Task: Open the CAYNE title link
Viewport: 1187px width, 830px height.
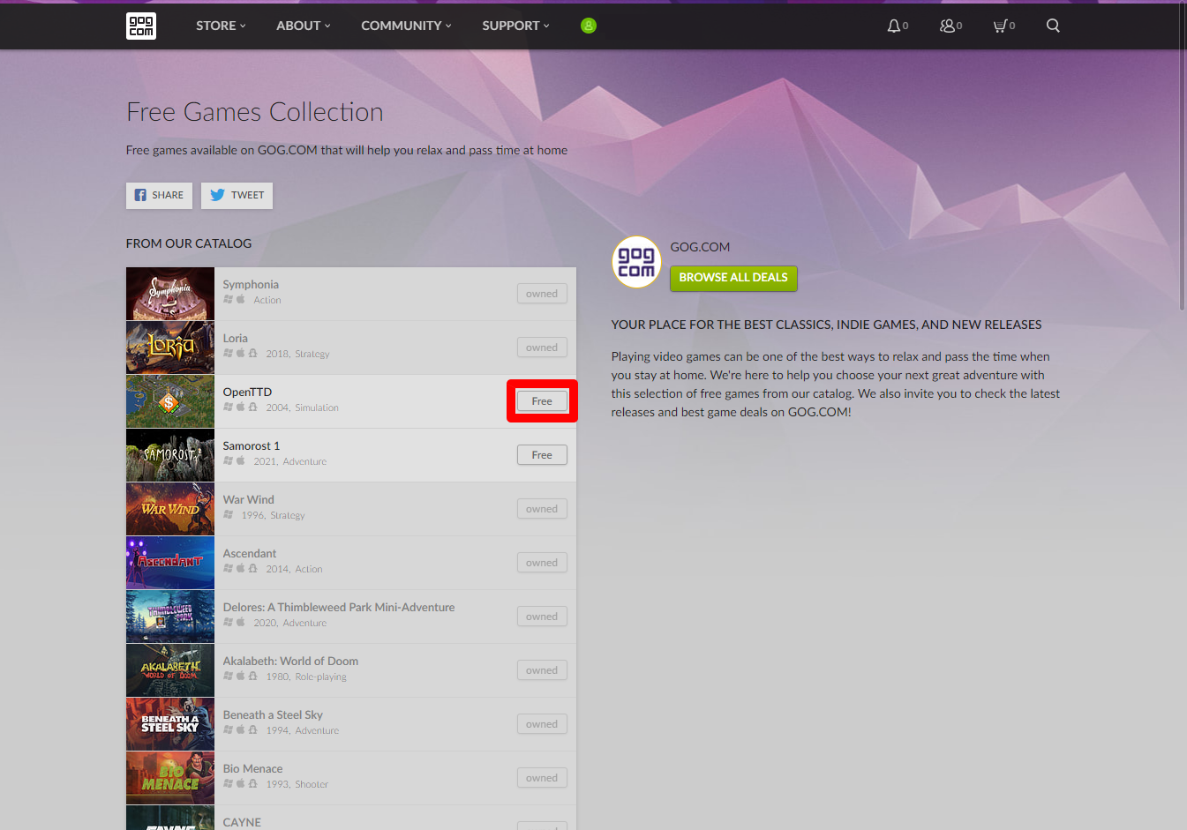Action: click(242, 822)
